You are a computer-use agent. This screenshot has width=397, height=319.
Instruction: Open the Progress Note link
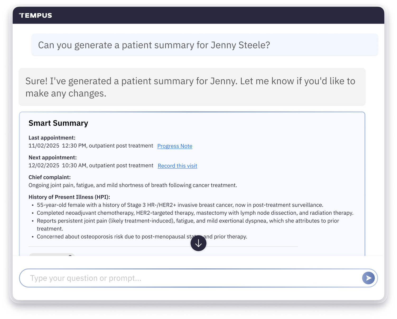[175, 146]
